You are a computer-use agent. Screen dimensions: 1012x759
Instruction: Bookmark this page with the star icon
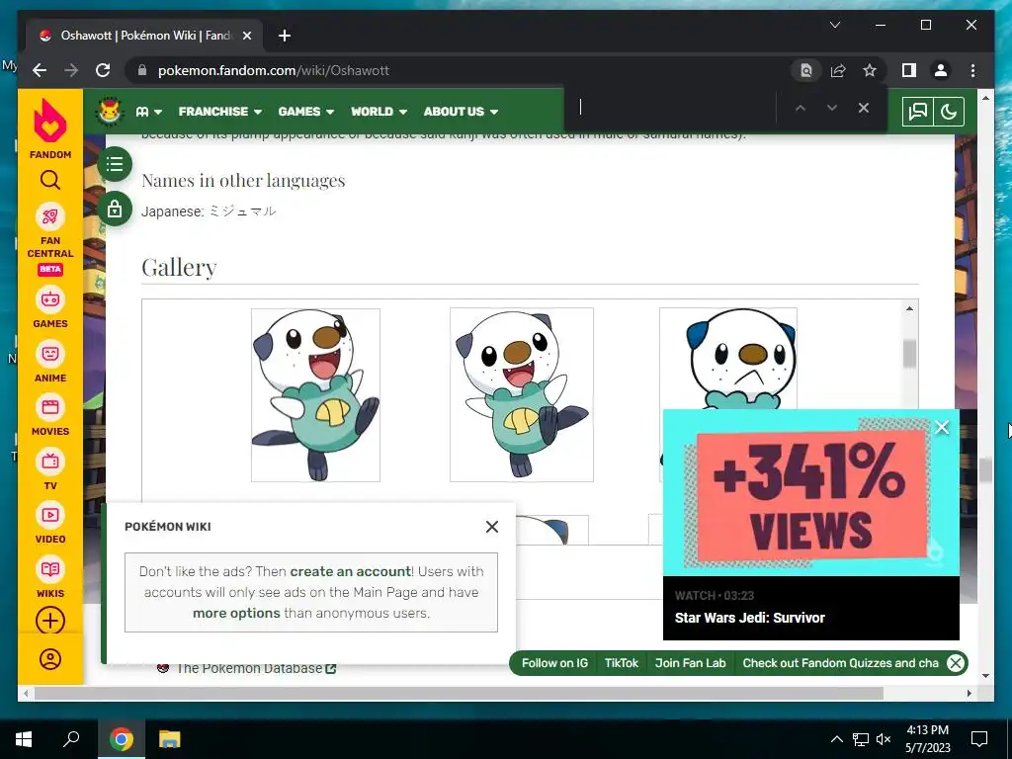[870, 70]
